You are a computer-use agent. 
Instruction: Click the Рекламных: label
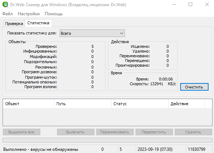pos(46,67)
